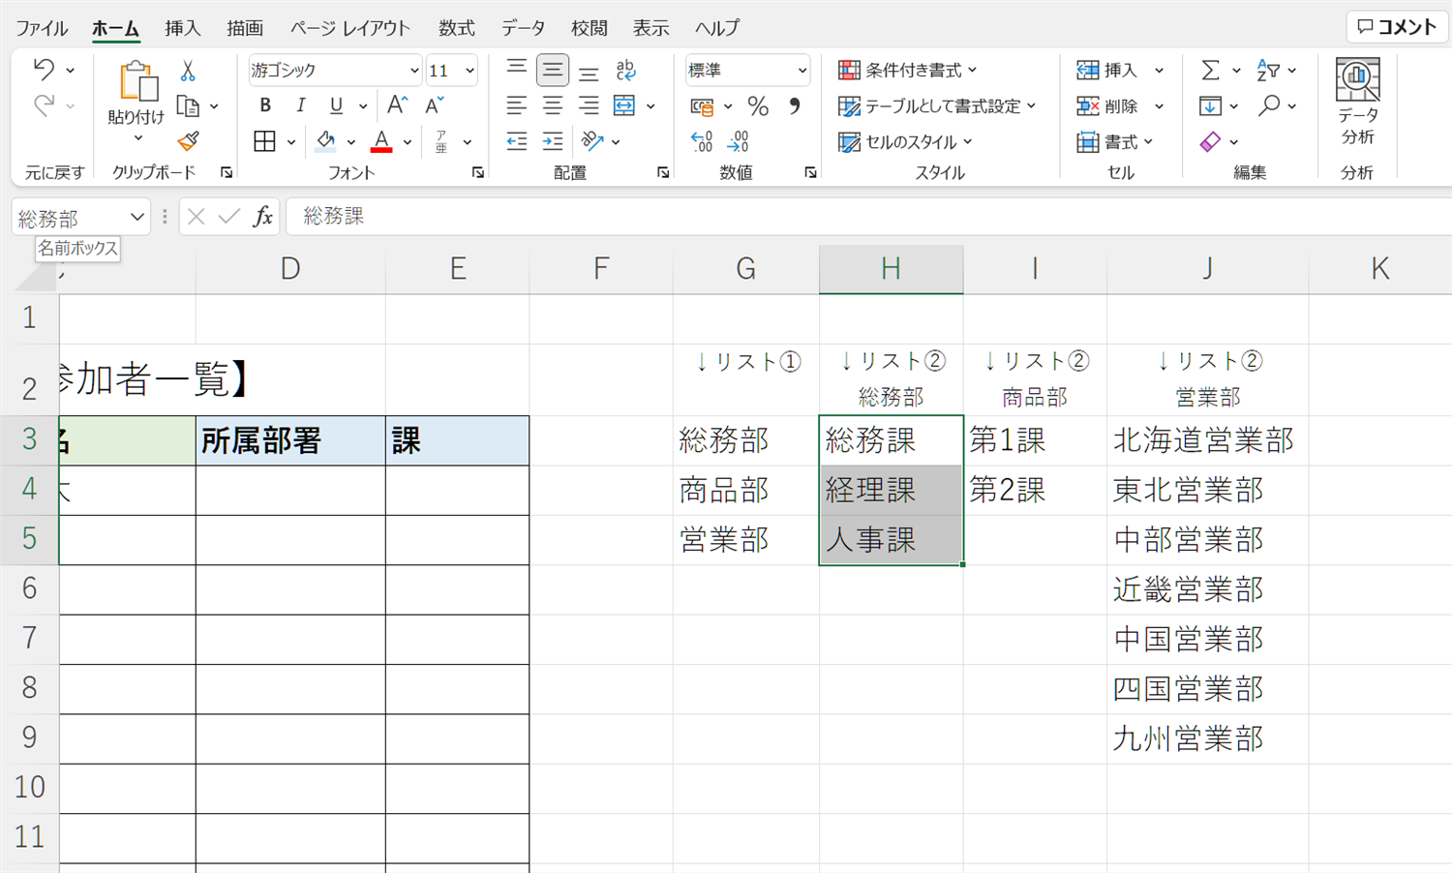The width and height of the screenshot is (1452, 873).
Task: Click the コメント button
Action: tap(1396, 27)
